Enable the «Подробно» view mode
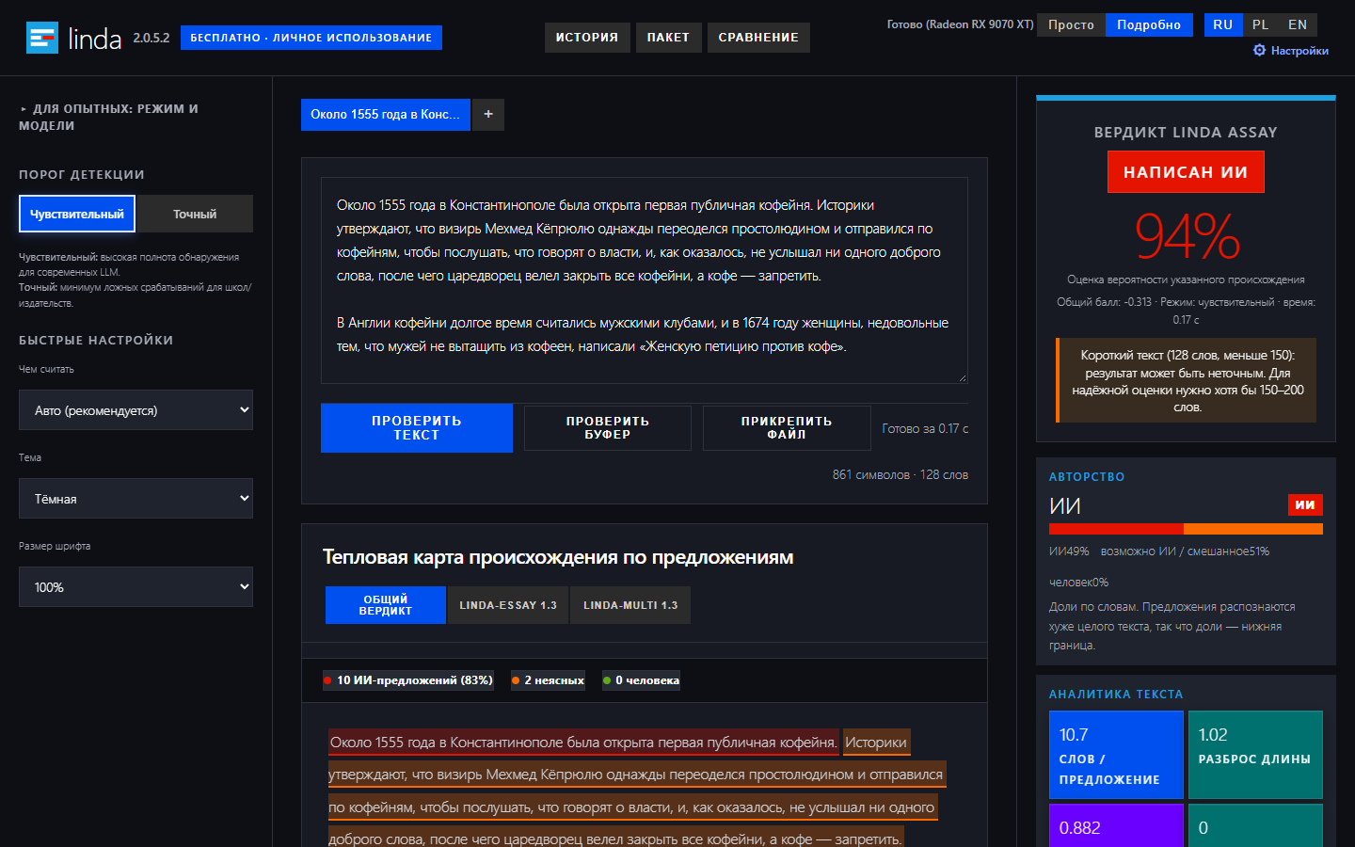Viewport: 1355px width, 847px height. 1149,24
